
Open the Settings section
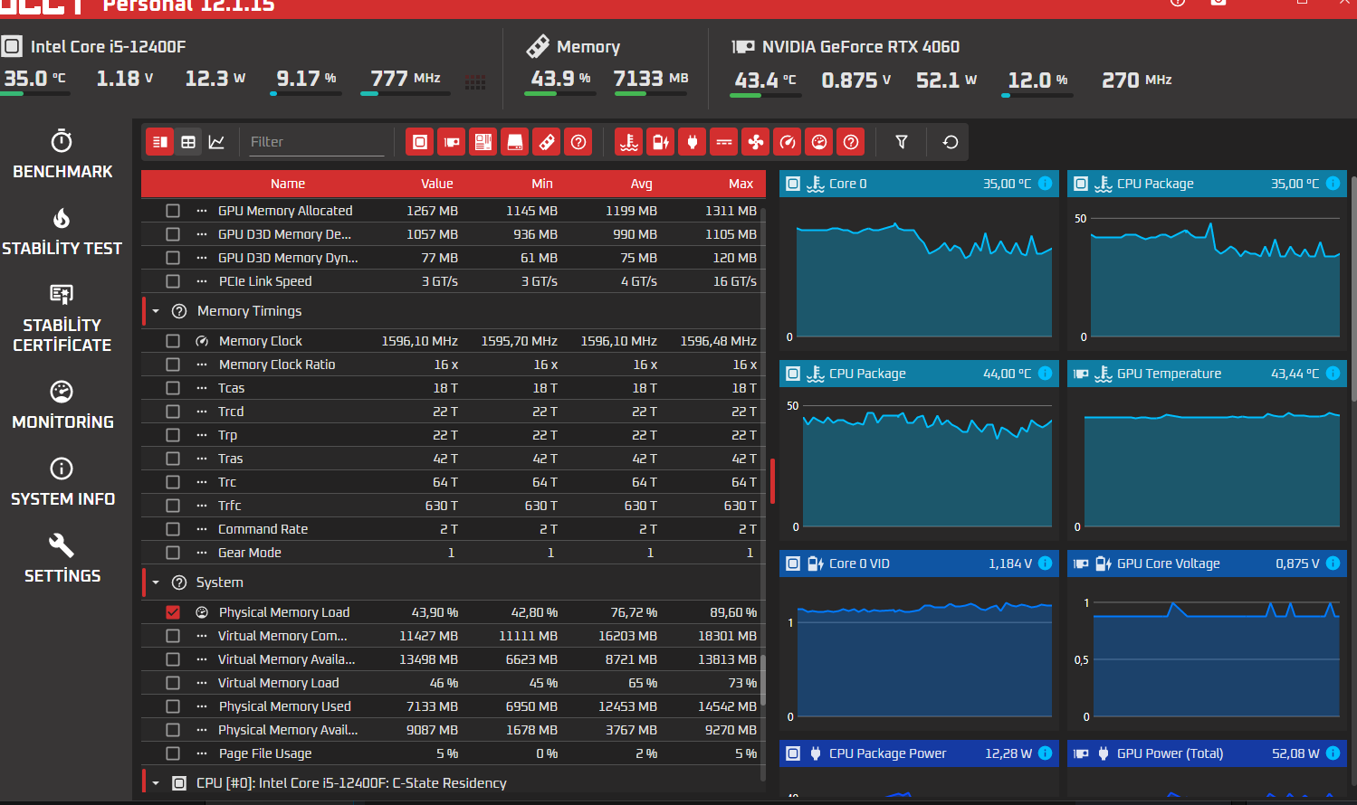[62, 559]
